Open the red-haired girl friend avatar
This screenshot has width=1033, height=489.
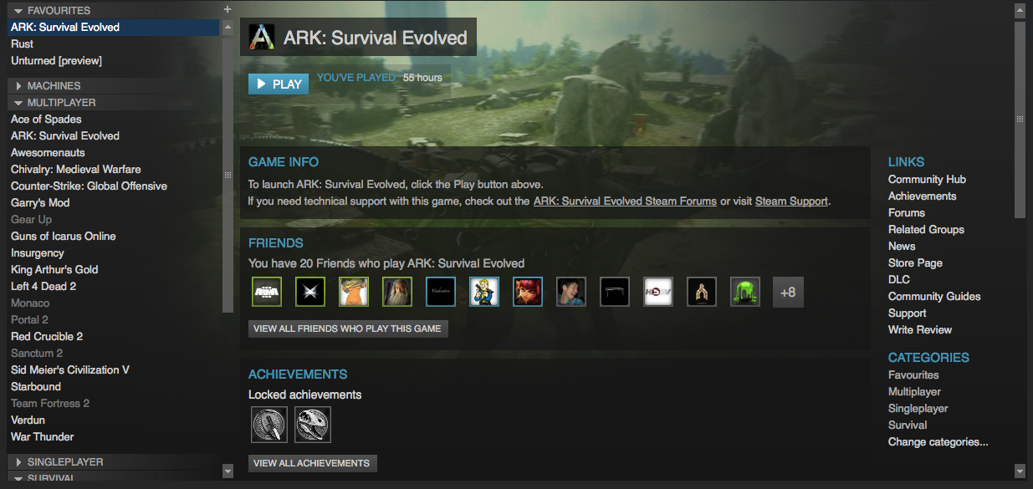[x=528, y=292]
